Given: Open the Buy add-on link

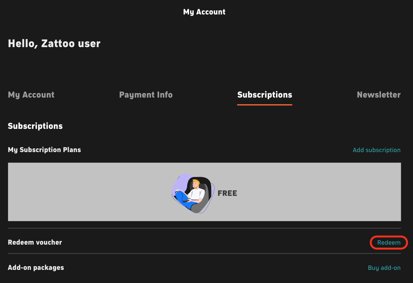Looking at the screenshot, I should [x=384, y=268].
